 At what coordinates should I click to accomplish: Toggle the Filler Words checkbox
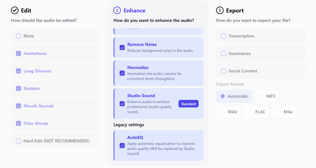18,123
